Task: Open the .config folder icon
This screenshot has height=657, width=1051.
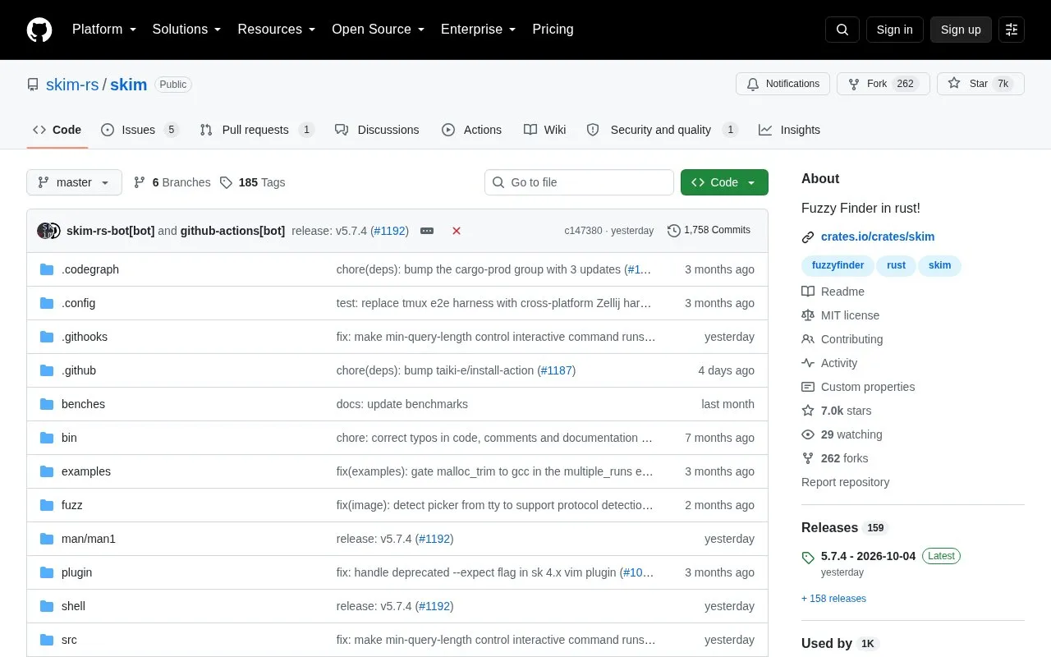Action: tap(47, 303)
